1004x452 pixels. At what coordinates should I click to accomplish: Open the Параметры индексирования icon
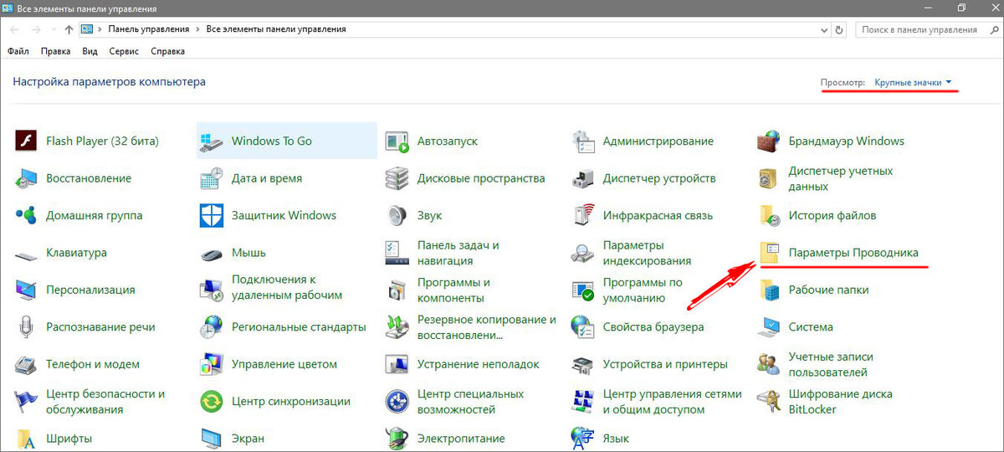582,253
